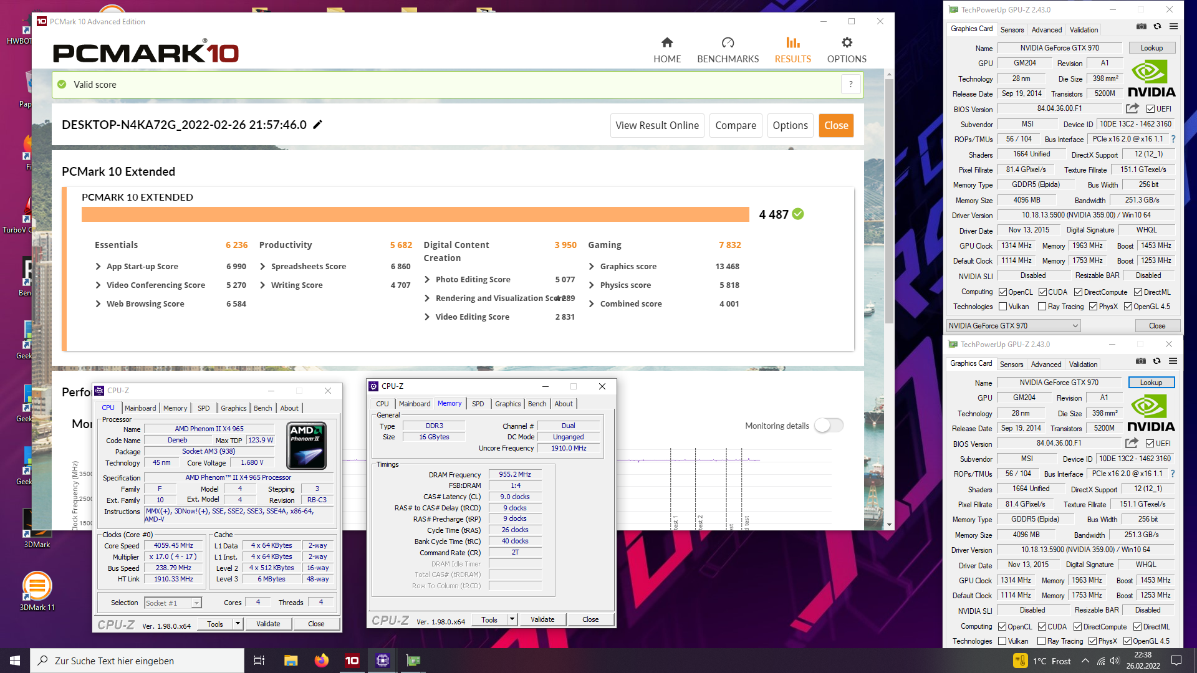Screen dimensions: 1197x673
Task: Click CPU-Z taskbar icon
Action: point(382,661)
